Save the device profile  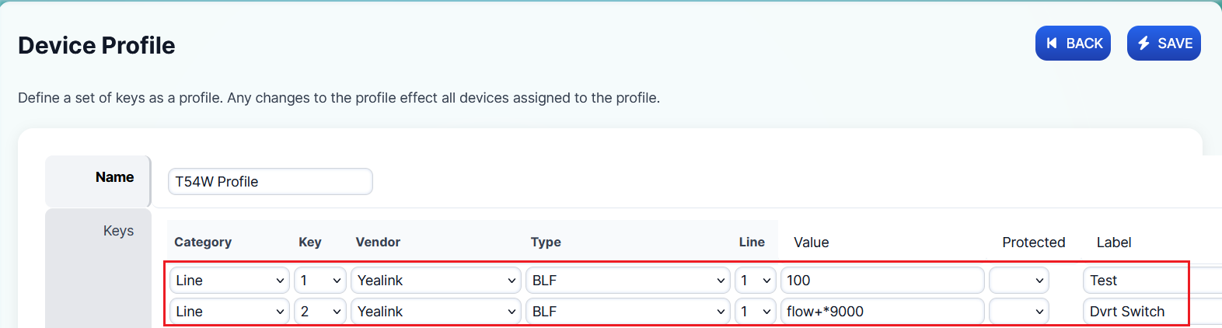pyautogui.click(x=1164, y=44)
